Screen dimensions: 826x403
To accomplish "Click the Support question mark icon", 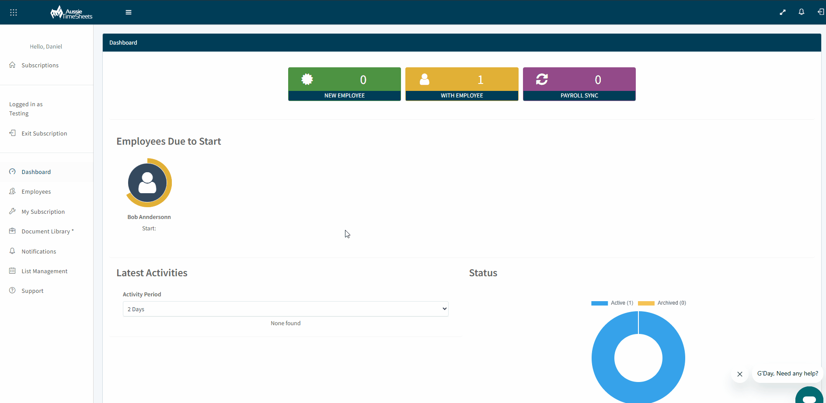I will pos(12,290).
